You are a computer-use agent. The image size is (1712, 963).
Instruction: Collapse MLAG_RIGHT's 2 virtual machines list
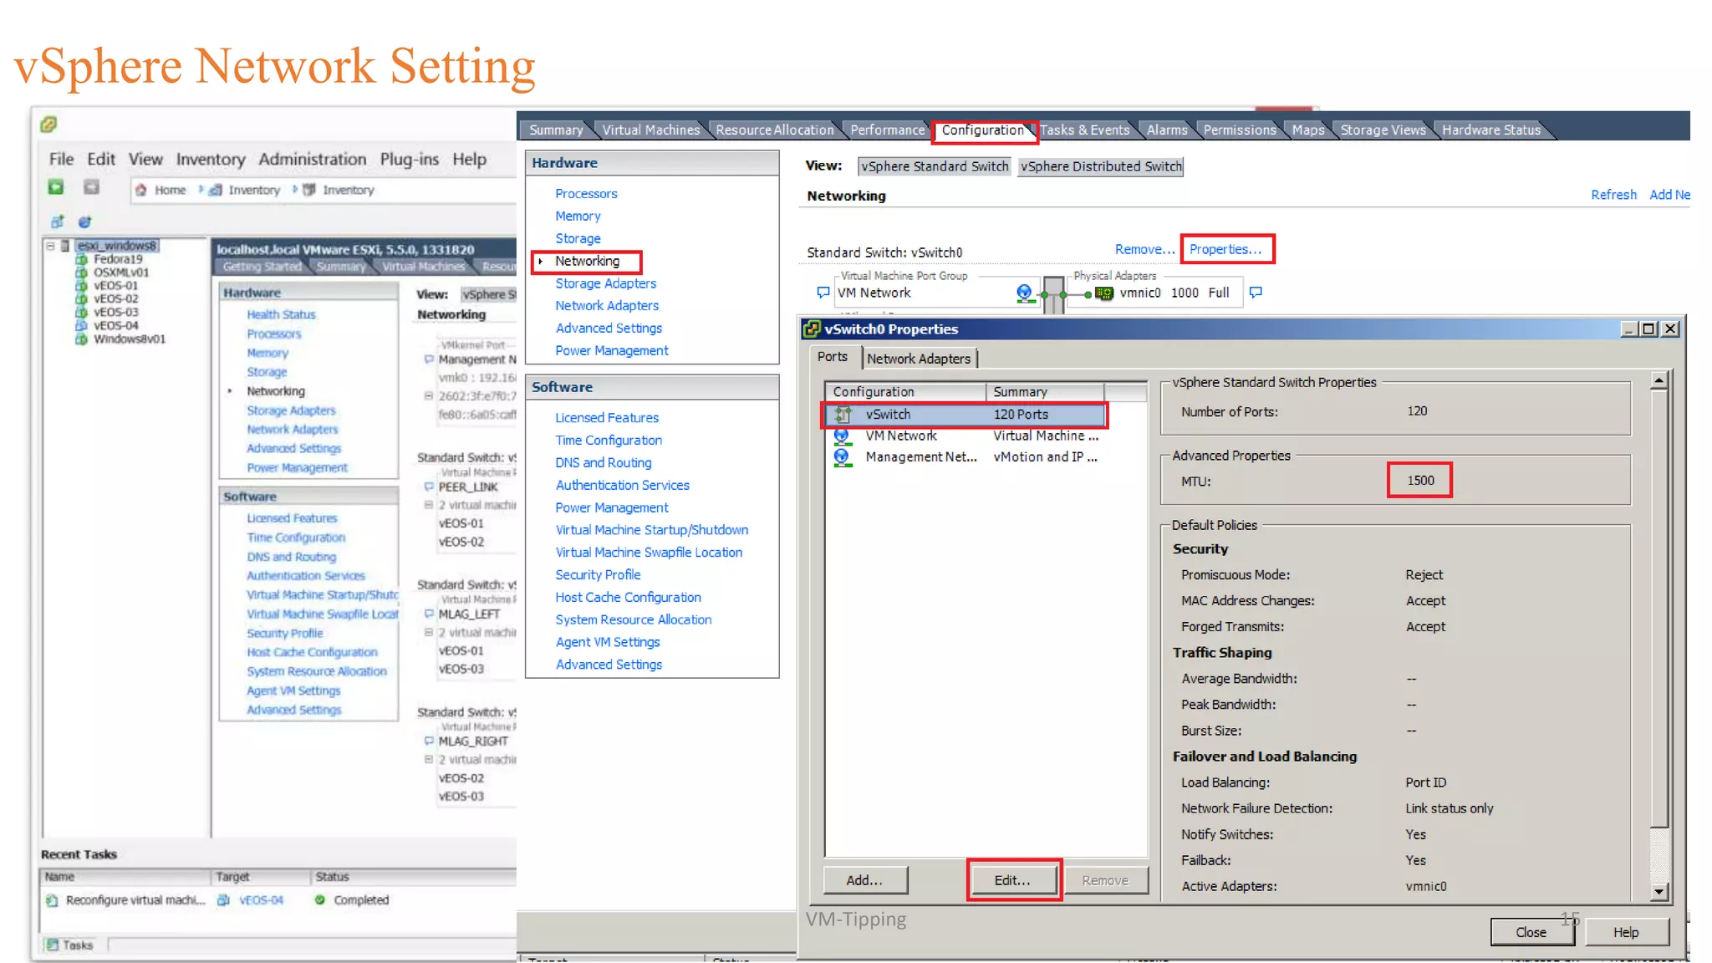[429, 759]
